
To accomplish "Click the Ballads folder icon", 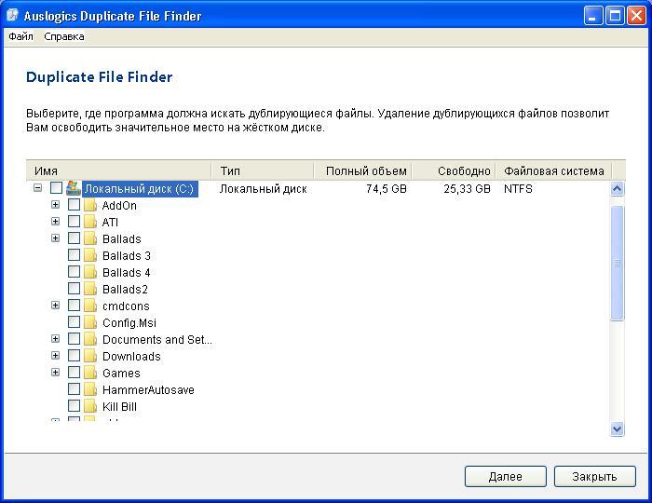I will tap(90, 239).
